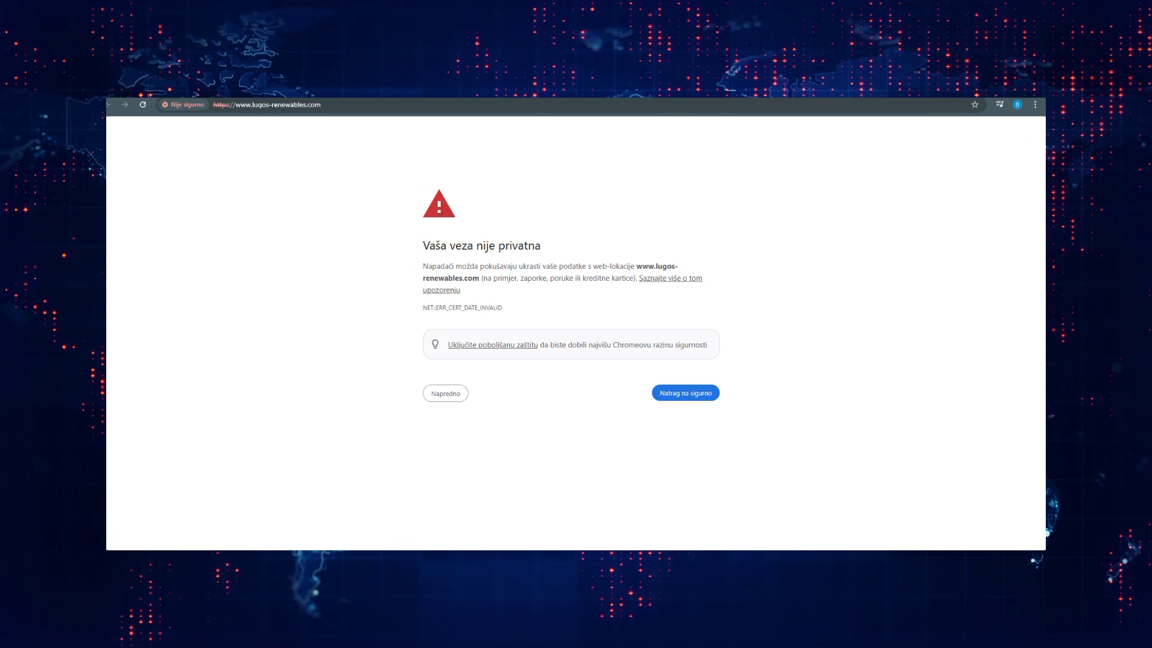
Task: Click the 'Saznajte više o tom upozorenju' link
Action: 670,278
